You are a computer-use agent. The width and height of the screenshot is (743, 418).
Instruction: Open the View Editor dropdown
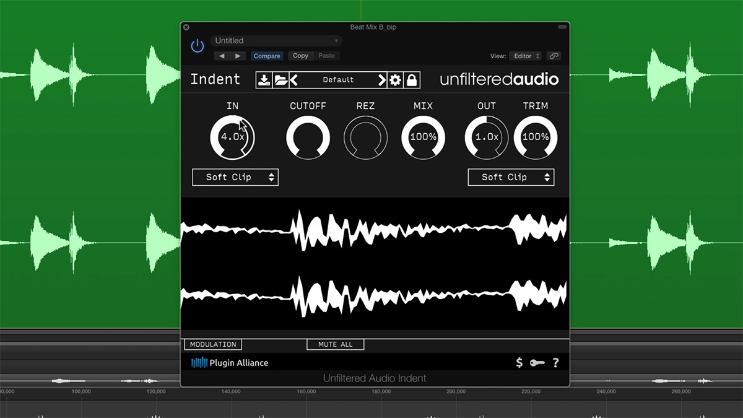click(525, 56)
